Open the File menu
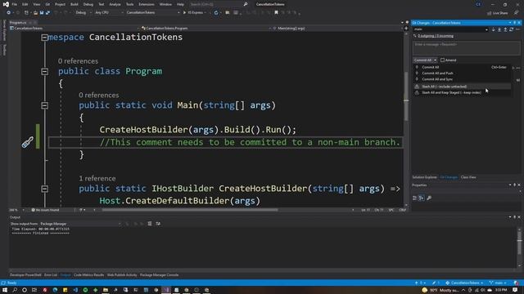 point(15,4)
